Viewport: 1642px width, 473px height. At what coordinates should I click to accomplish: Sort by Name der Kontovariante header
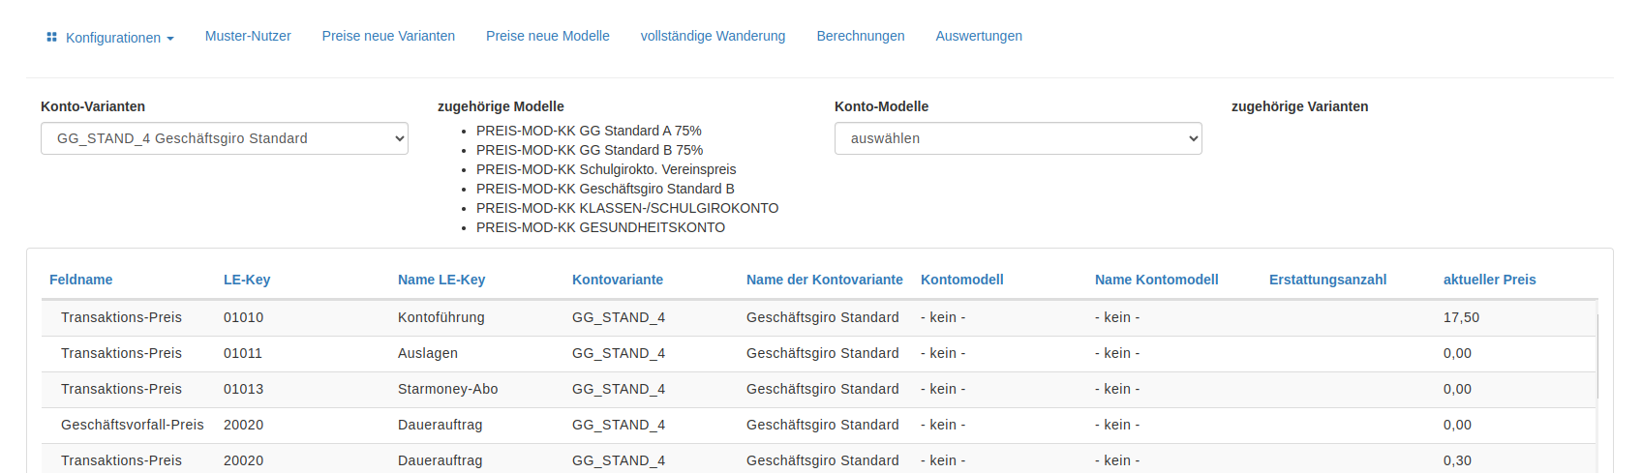click(x=825, y=280)
